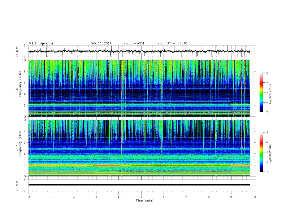Image resolution: width=286 pixels, height=221 pixels.
Task: Click the log(PSD) label beside ch.2 colorbar
Action: [270, 154]
